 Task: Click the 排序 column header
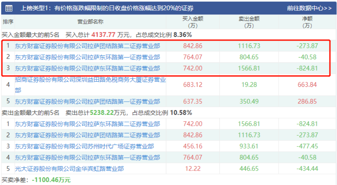pos(8,22)
